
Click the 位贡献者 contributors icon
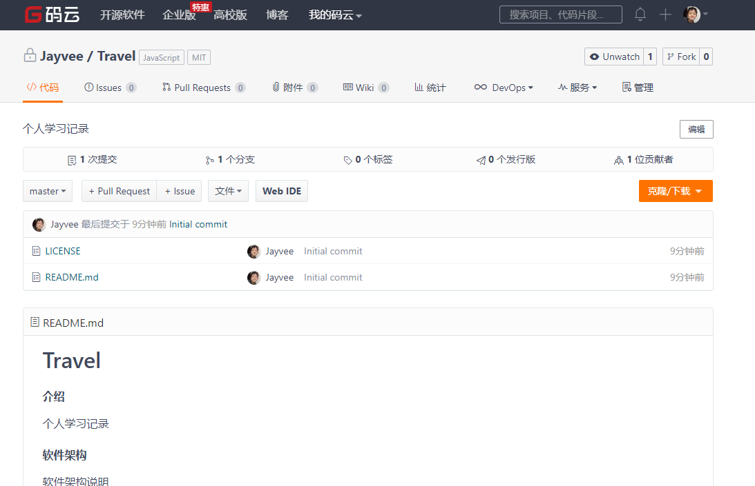click(x=619, y=160)
